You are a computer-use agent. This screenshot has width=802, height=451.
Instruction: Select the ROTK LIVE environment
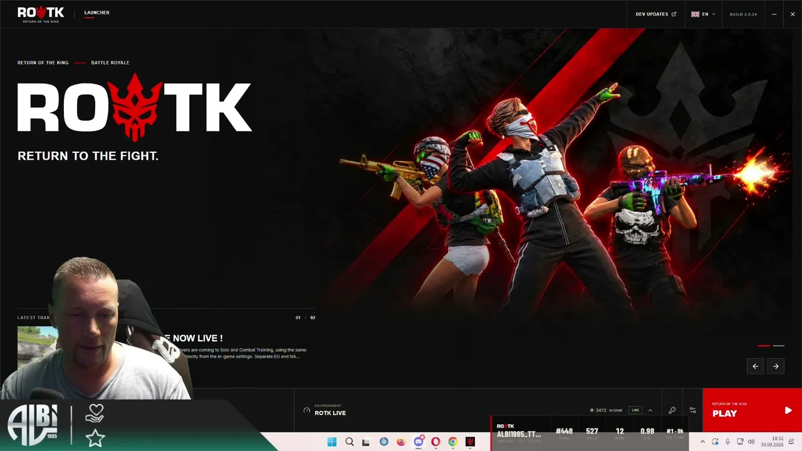[x=330, y=413]
